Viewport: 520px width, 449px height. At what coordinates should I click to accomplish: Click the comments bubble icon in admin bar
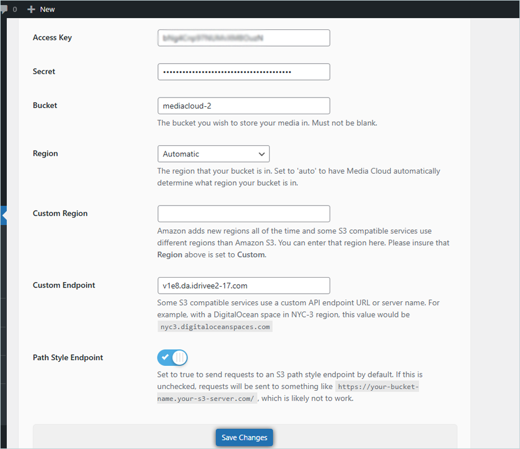click(3, 9)
